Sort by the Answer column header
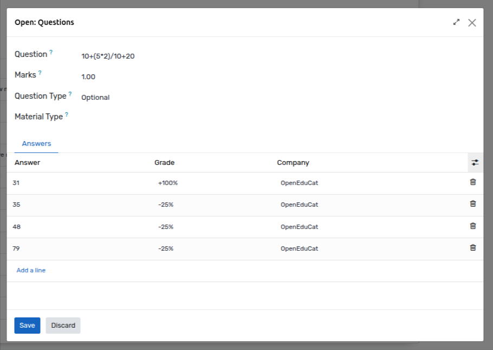Viewport: 493px width, 350px height. coord(27,163)
